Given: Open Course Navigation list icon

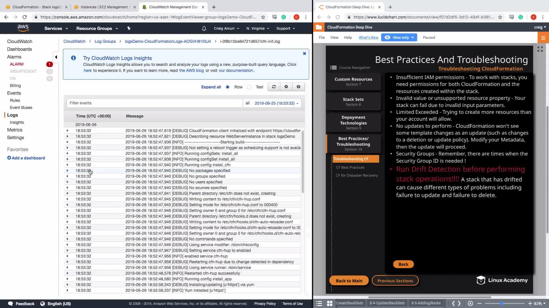Looking at the screenshot, I should [x=333, y=68].
